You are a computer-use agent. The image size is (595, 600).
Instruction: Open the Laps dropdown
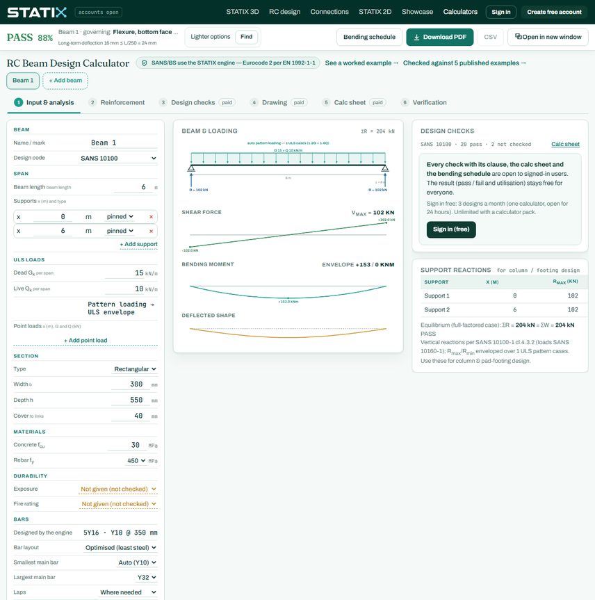(128, 592)
